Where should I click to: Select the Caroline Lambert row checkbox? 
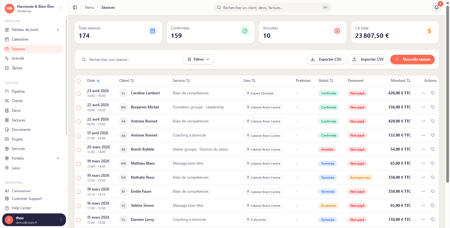tap(79, 93)
